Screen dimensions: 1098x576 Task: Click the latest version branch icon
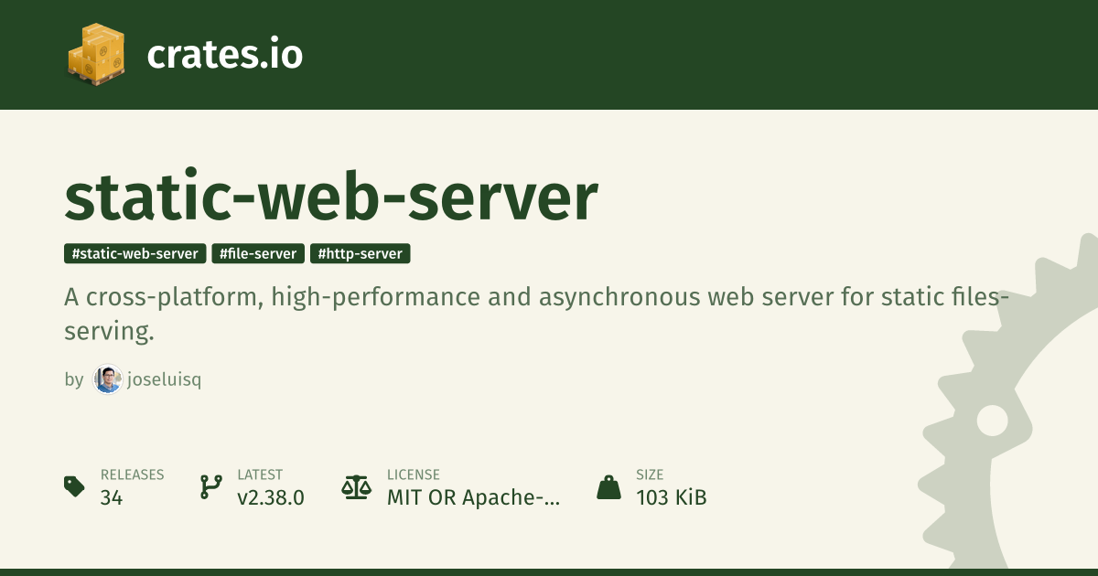pos(211,486)
